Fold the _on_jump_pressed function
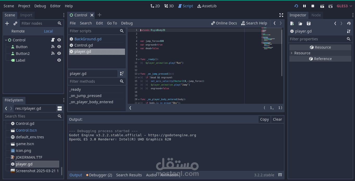Image resolution: width=355 pixels, height=181 pixels. [139, 74]
